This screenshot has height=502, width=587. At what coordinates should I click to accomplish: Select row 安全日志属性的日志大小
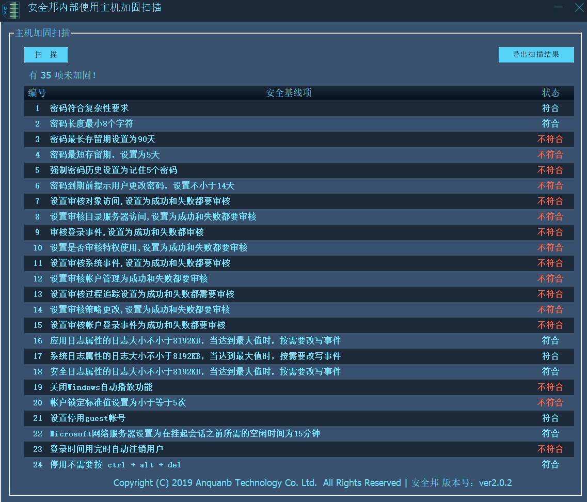pos(299,372)
